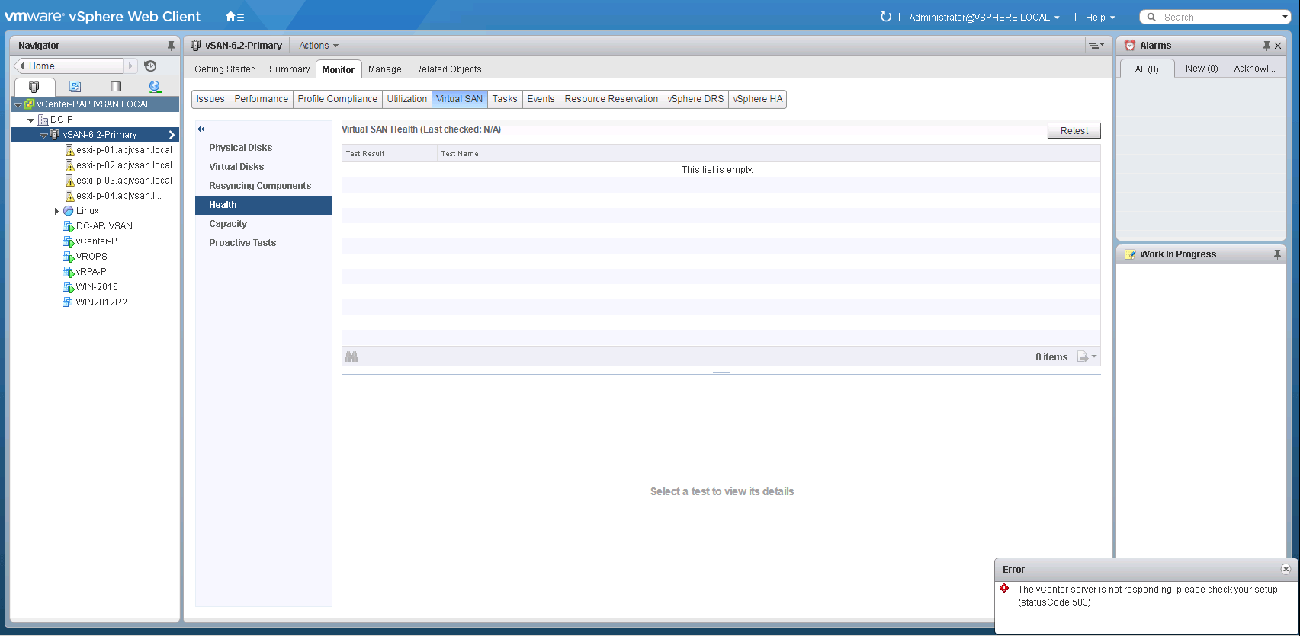The width and height of the screenshot is (1300, 636).
Task: Switch to VMs and Templates inventory icon
Action: click(75, 87)
